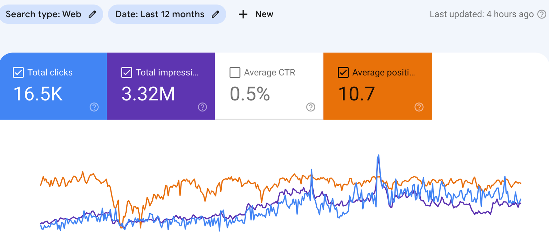Open help icon on Average CTR card

coord(311,107)
